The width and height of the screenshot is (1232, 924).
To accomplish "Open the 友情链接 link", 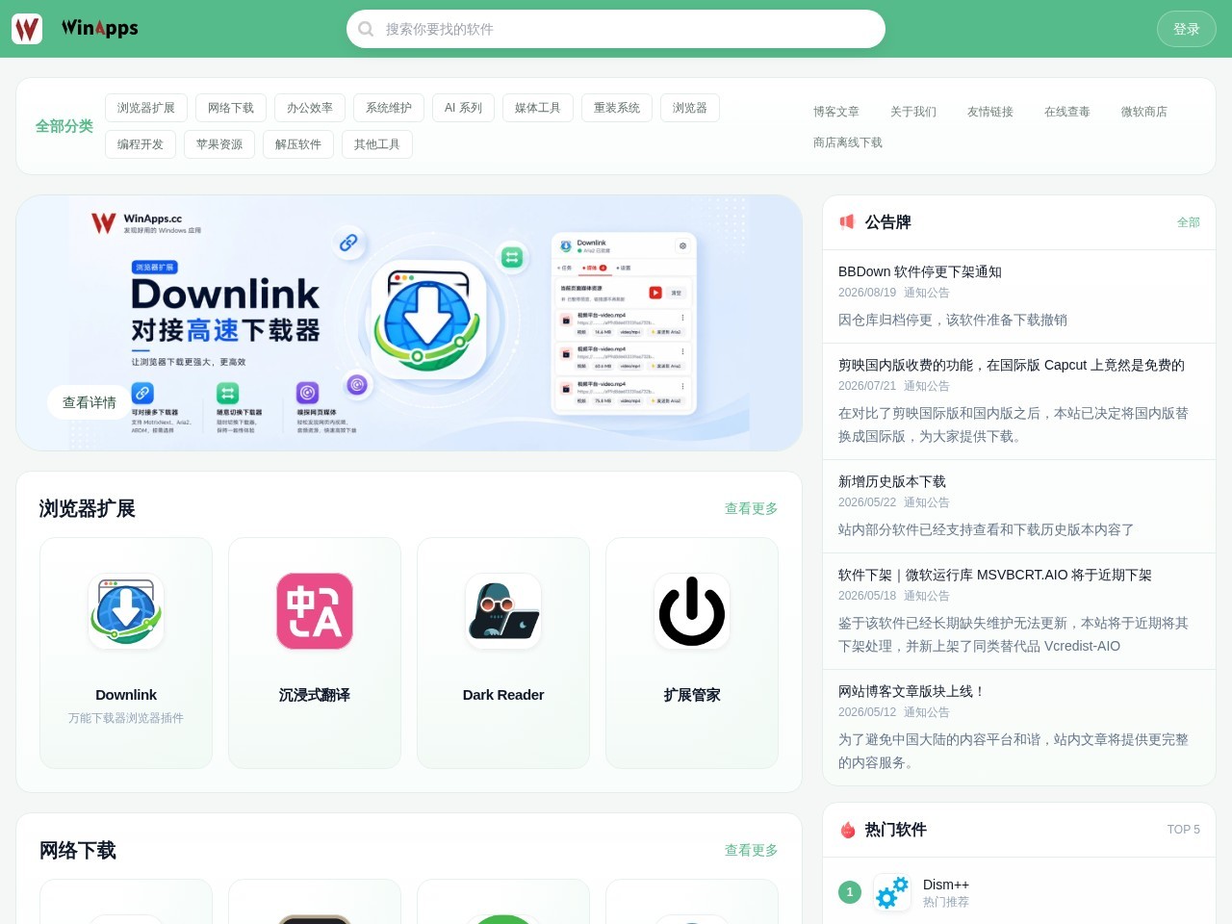I will 990,112.
